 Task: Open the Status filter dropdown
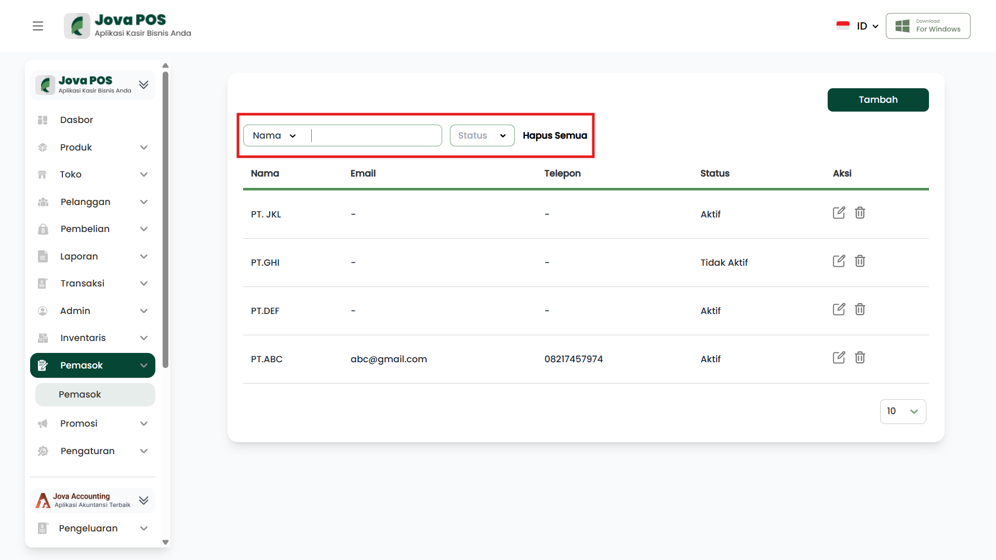click(482, 135)
